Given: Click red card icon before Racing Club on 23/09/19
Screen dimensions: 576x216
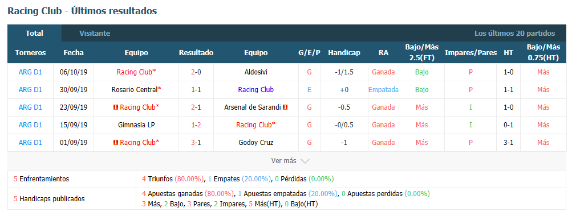Looking at the screenshot, I should [116, 107].
